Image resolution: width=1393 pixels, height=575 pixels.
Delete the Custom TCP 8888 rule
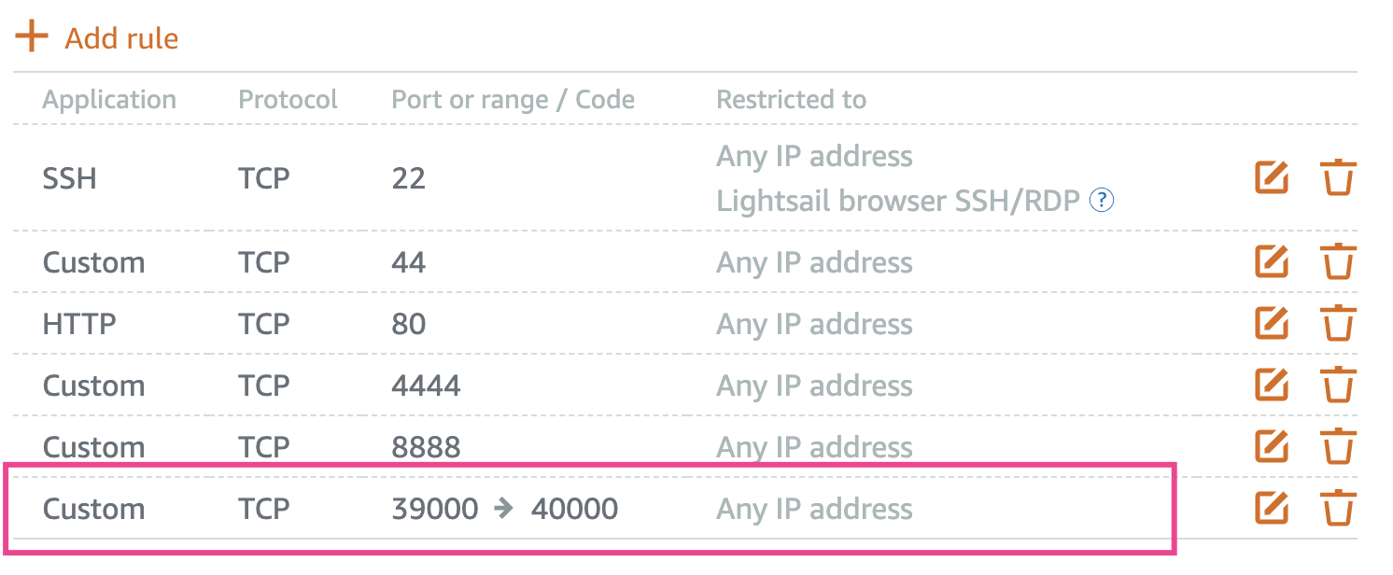pos(1337,447)
